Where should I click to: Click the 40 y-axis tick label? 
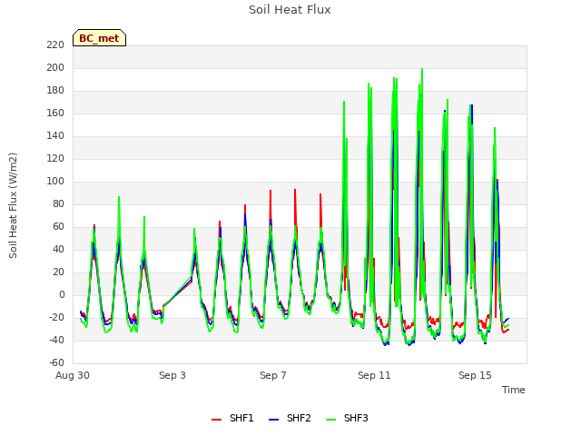point(58,249)
